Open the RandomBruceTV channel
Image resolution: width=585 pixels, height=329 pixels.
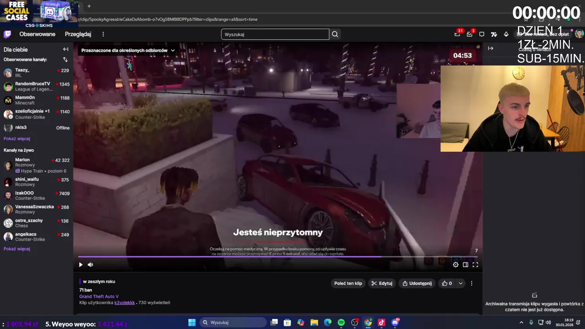tap(37, 86)
